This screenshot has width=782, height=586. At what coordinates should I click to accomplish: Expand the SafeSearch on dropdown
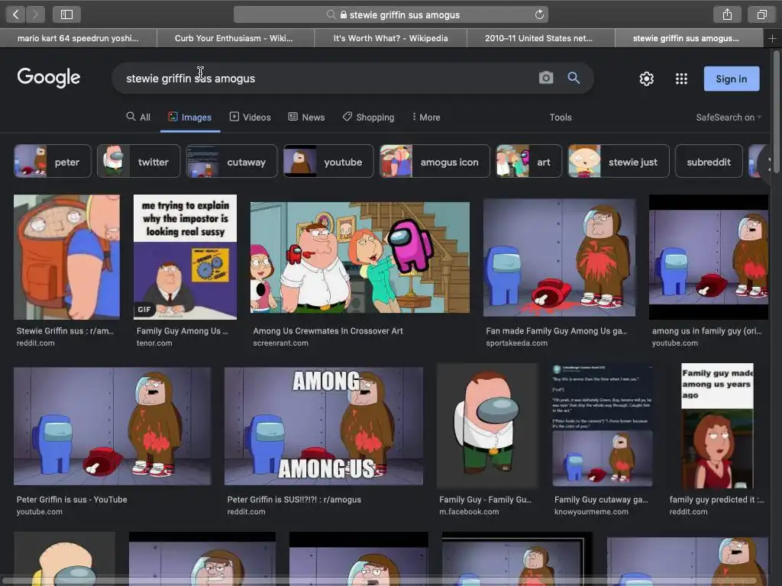(x=729, y=117)
